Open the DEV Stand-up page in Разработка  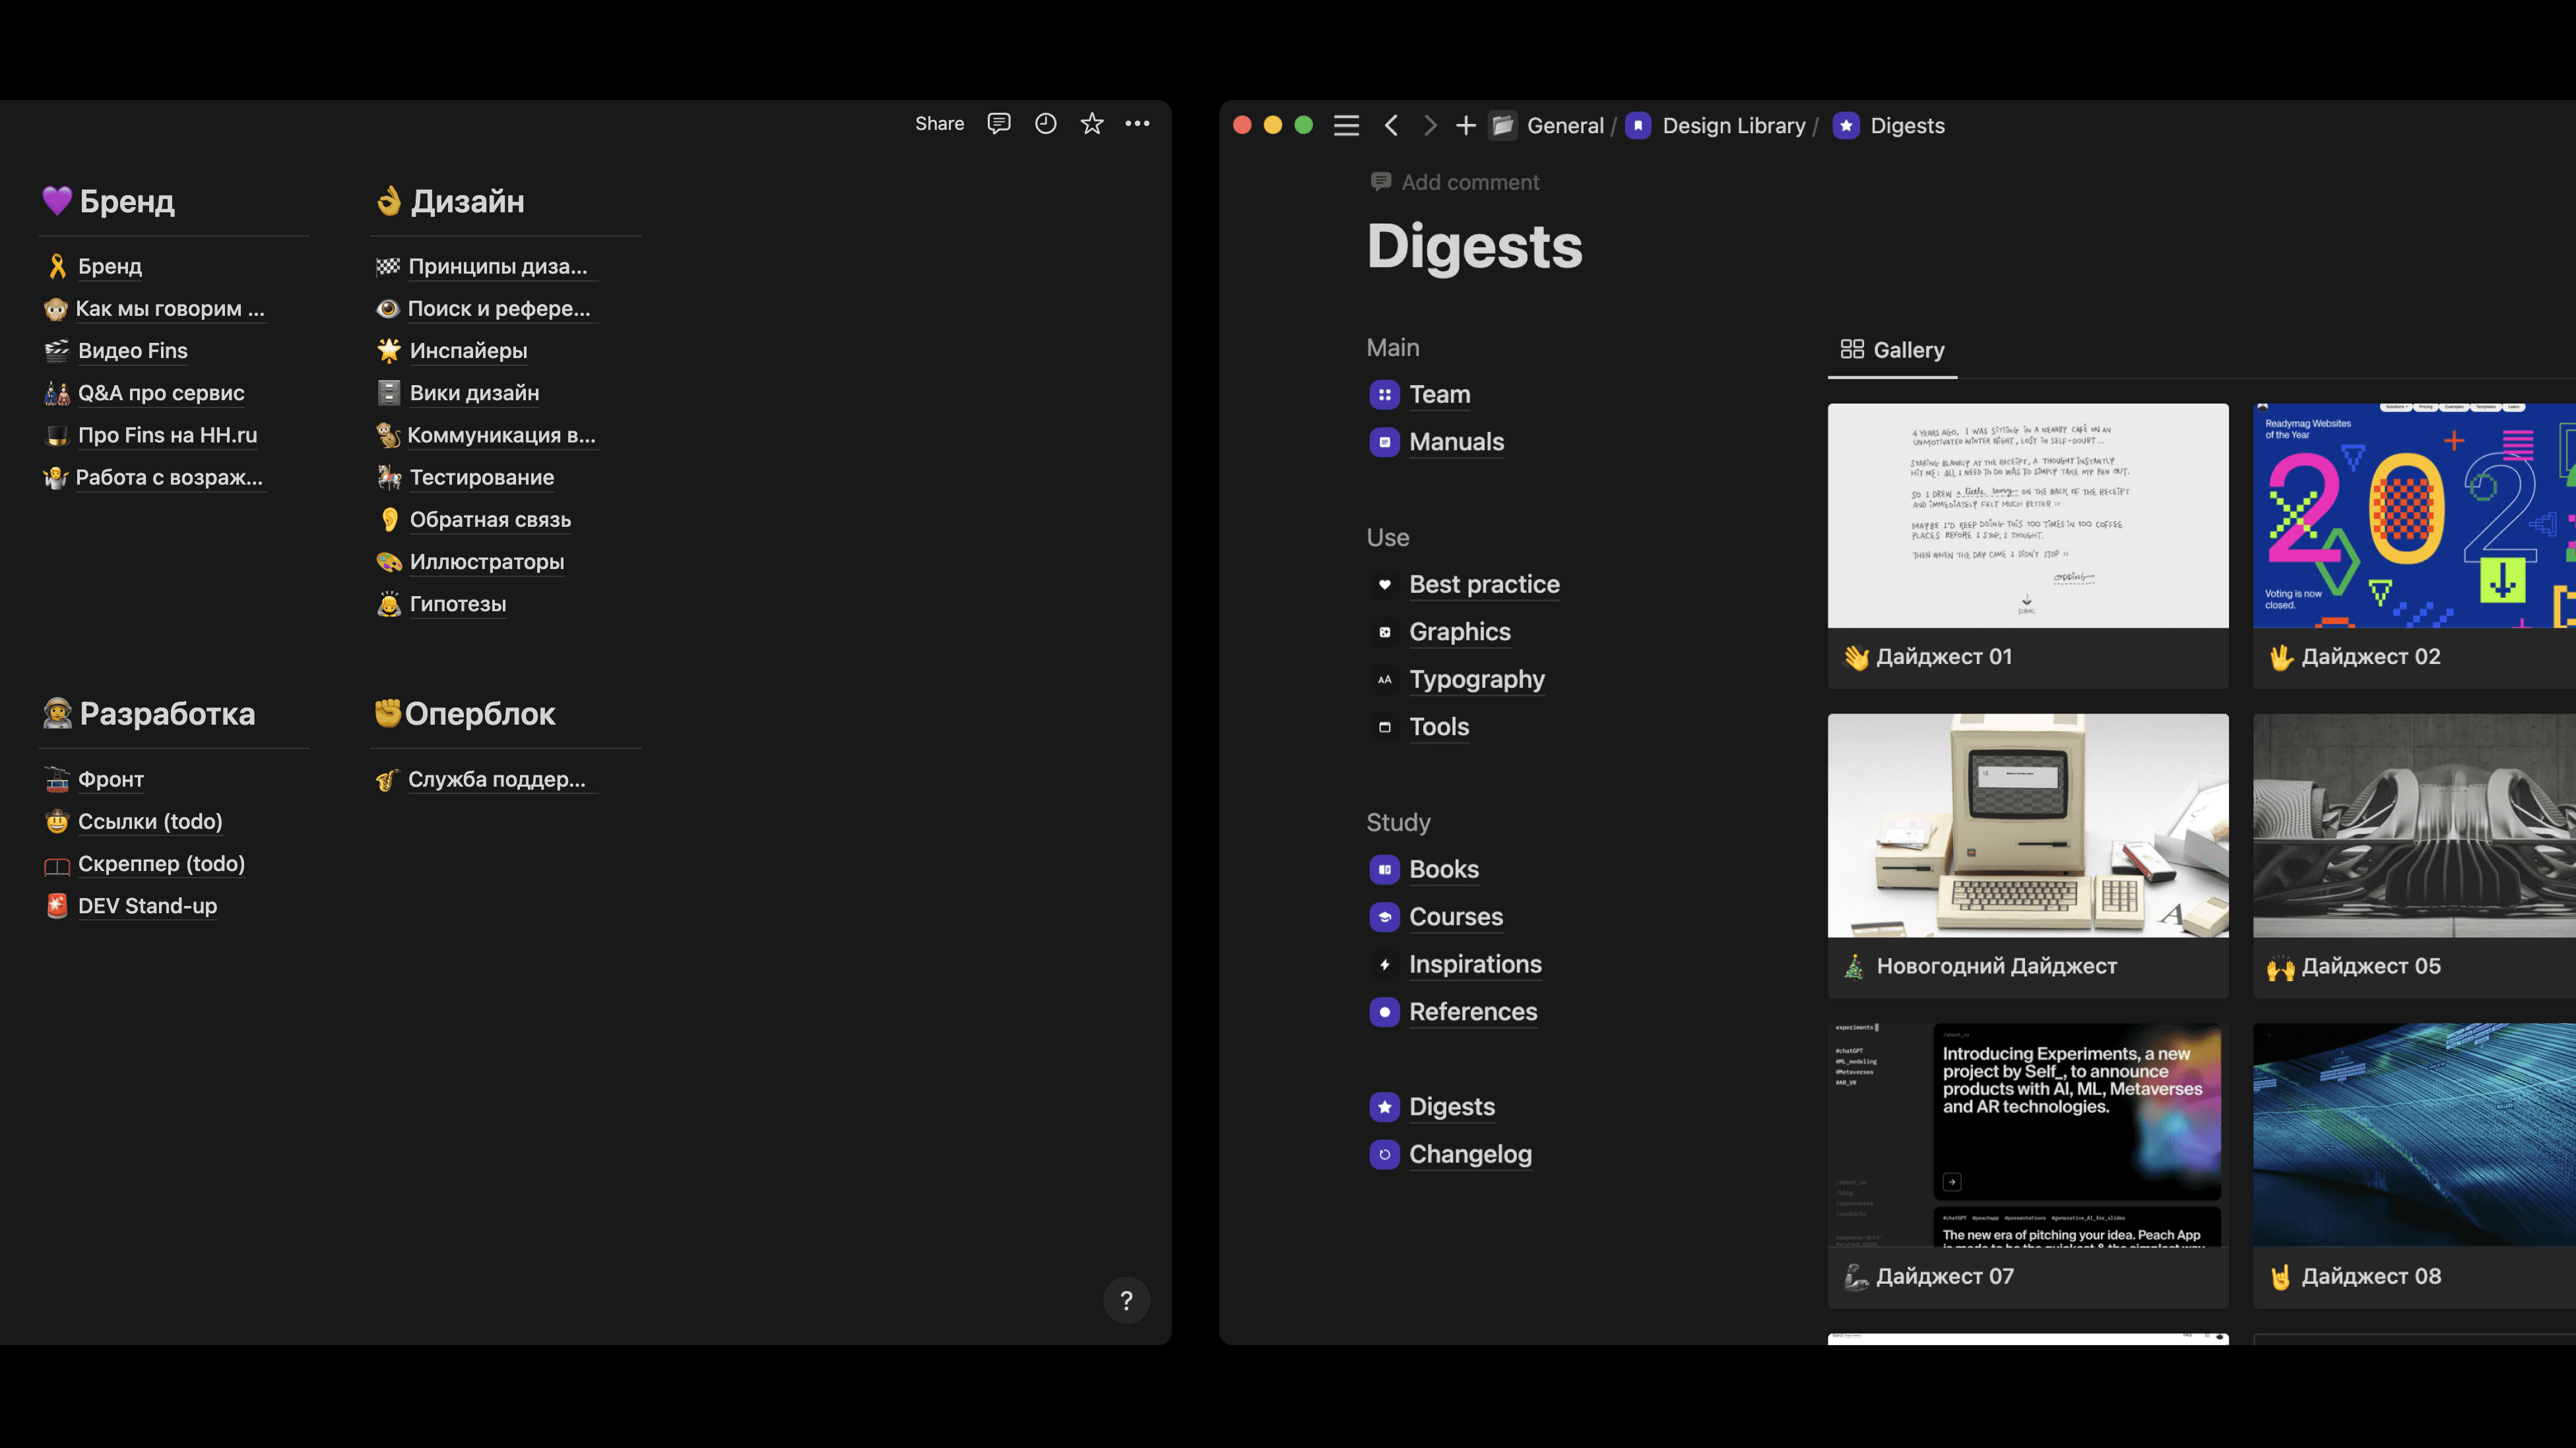pyautogui.click(x=147, y=905)
